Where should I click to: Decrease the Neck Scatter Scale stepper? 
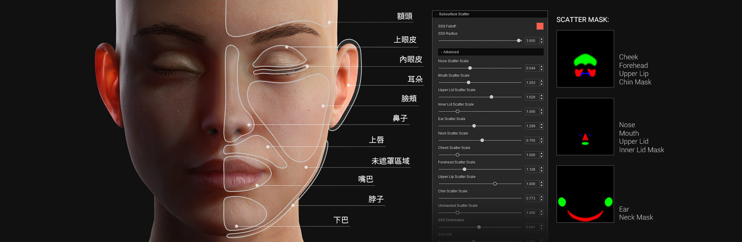[x=541, y=142]
